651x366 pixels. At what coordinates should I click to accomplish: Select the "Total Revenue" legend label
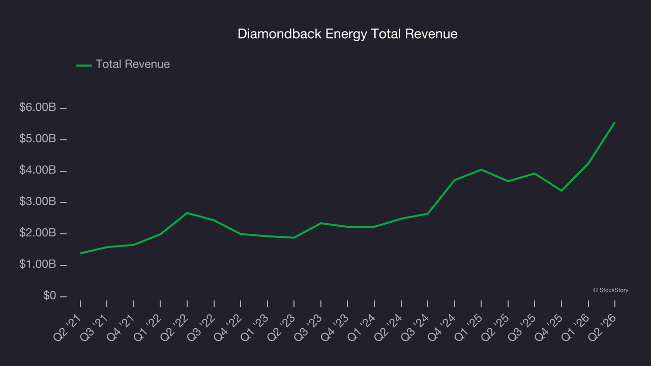[133, 65]
